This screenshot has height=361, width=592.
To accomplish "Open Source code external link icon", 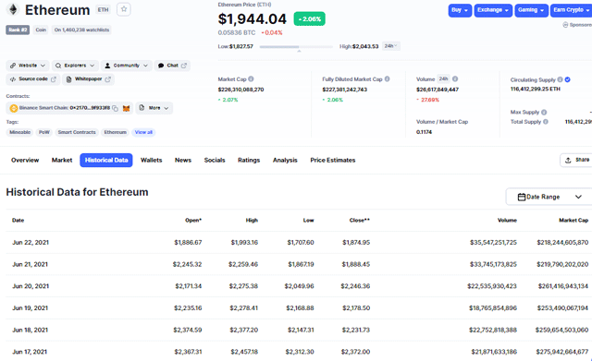I will click(54, 79).
